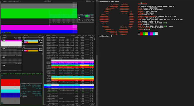
Task: Select the fail2ban process row
Action: [x=69, y=64]
